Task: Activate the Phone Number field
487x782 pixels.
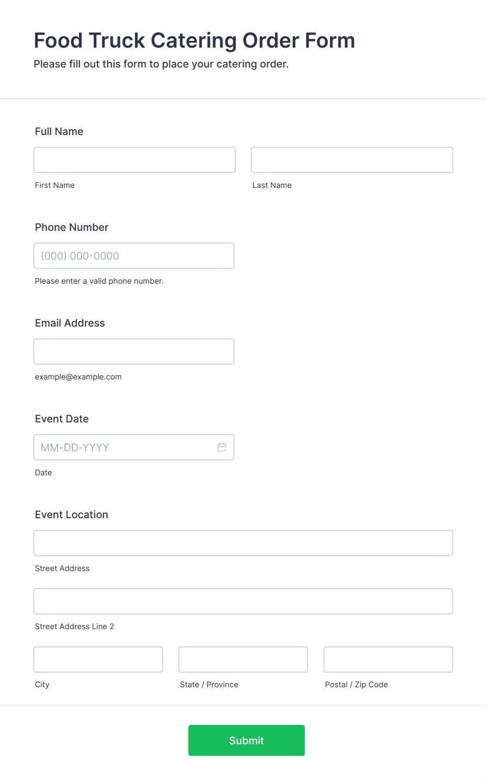Action: click(x=134, y=256)
